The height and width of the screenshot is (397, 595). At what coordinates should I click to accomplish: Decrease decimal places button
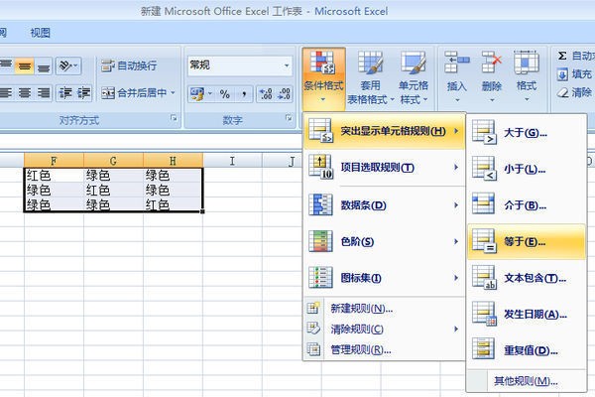click(x=284, y=94)
